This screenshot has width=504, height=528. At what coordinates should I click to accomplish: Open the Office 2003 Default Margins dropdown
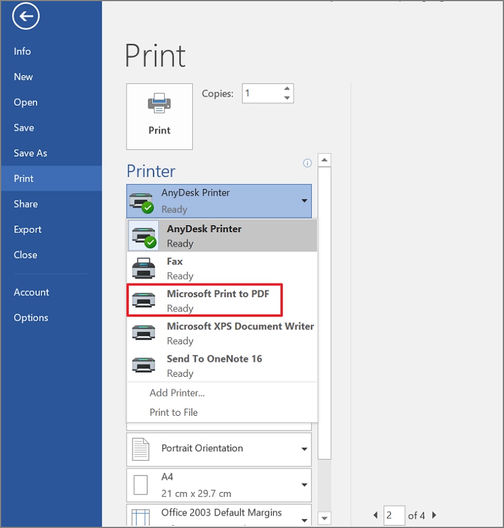coord(218,514)
